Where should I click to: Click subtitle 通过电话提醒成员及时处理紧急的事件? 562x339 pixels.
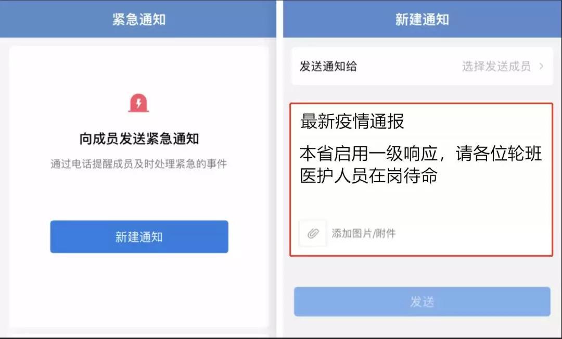(139, 164)
